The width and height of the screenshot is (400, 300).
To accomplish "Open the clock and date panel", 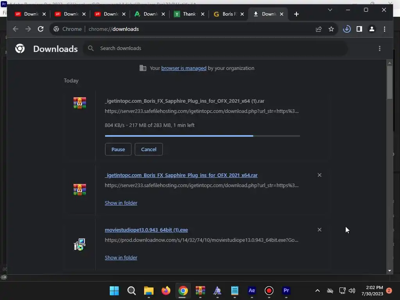I will click(372, 291).
